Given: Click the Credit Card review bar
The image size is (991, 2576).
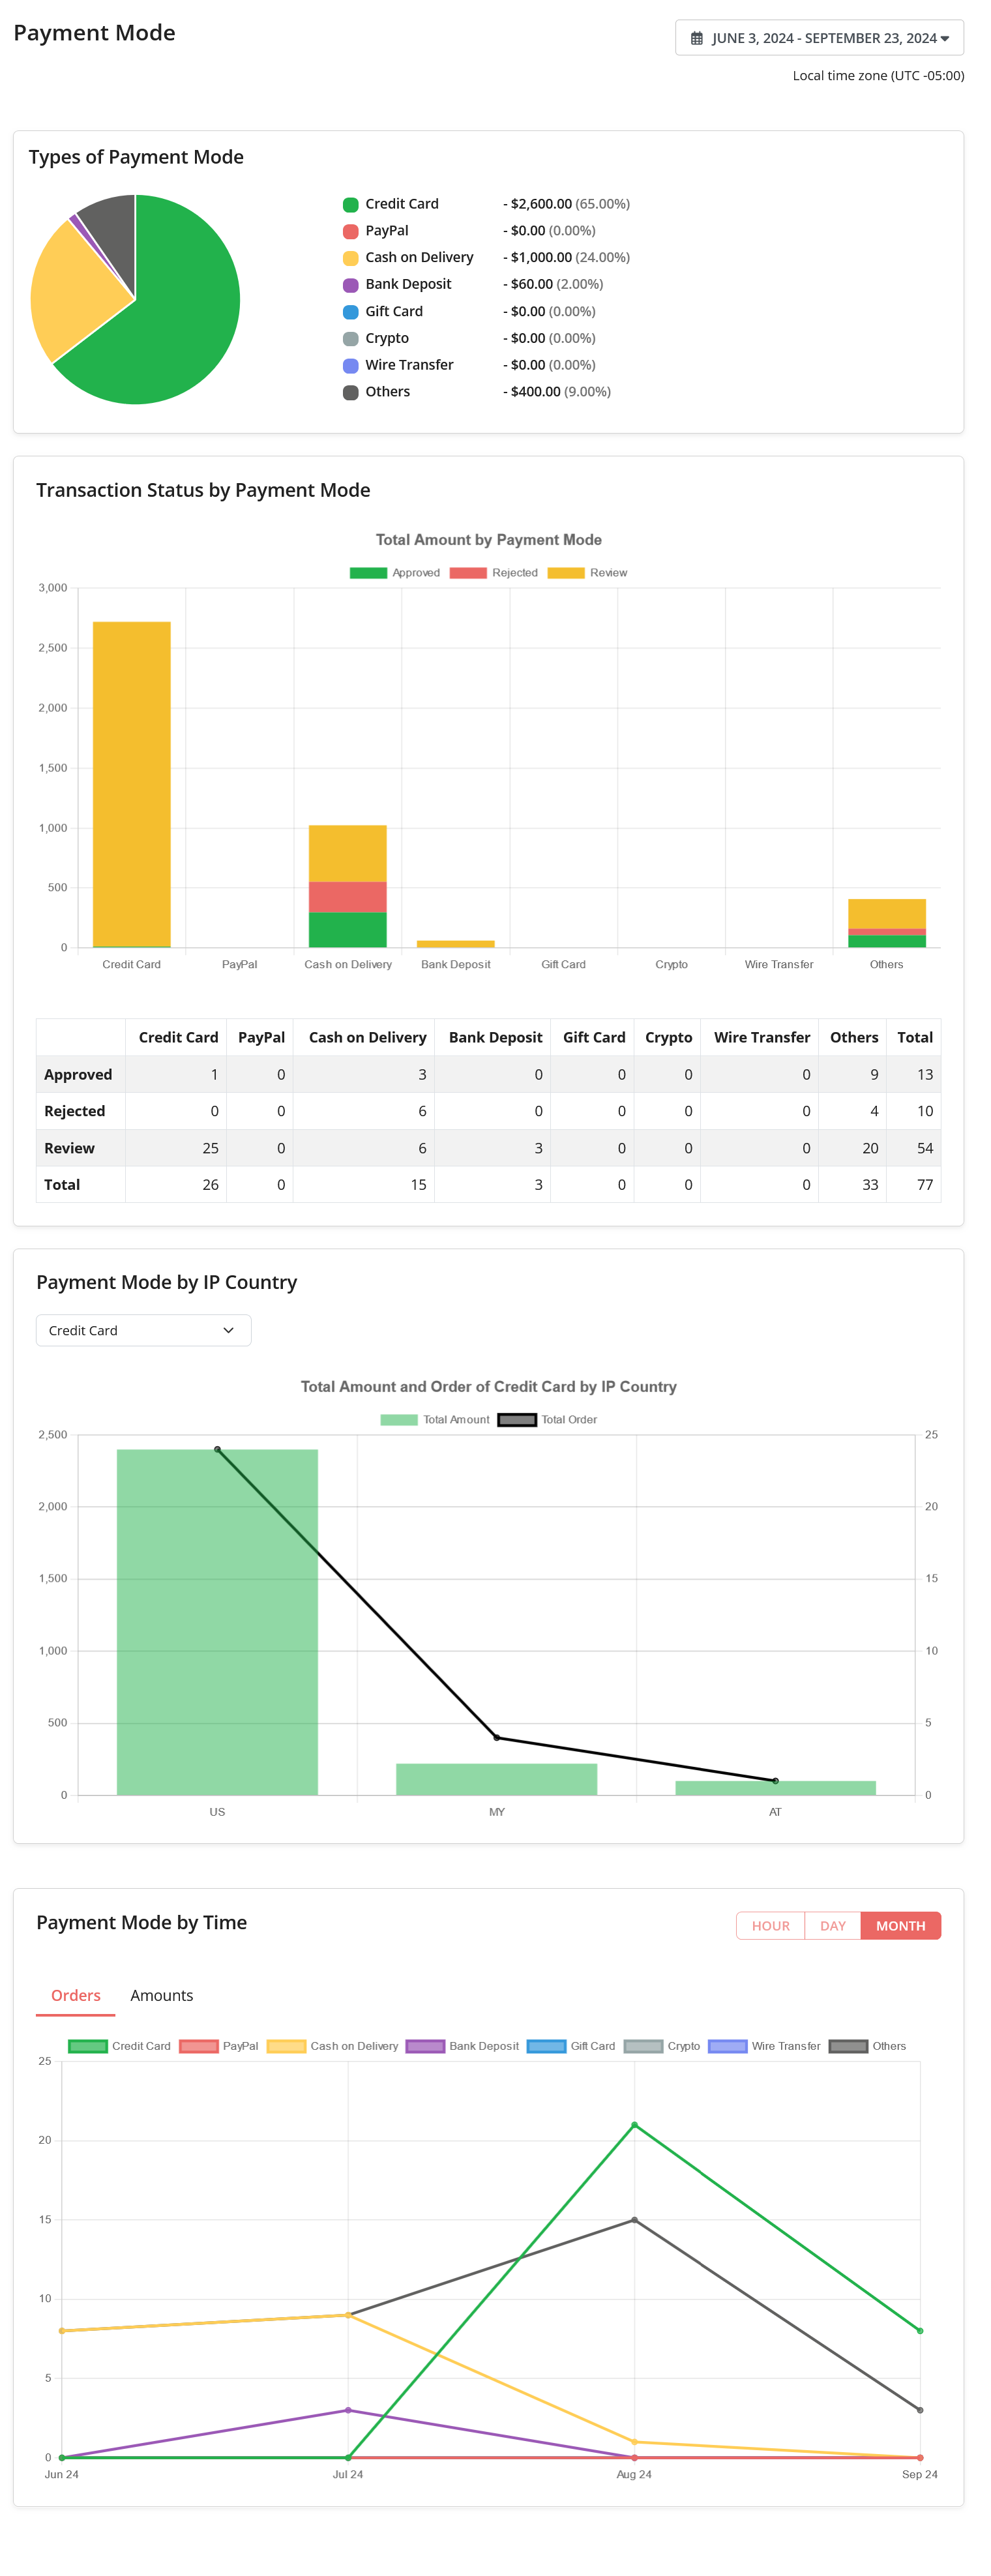Looking at the screenshot, I should tap(132, 784).
